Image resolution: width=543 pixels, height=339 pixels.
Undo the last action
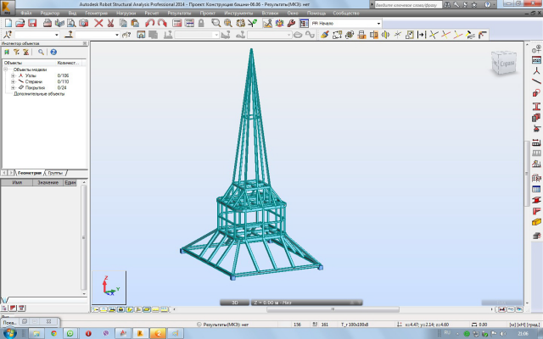tap(149, 24)
